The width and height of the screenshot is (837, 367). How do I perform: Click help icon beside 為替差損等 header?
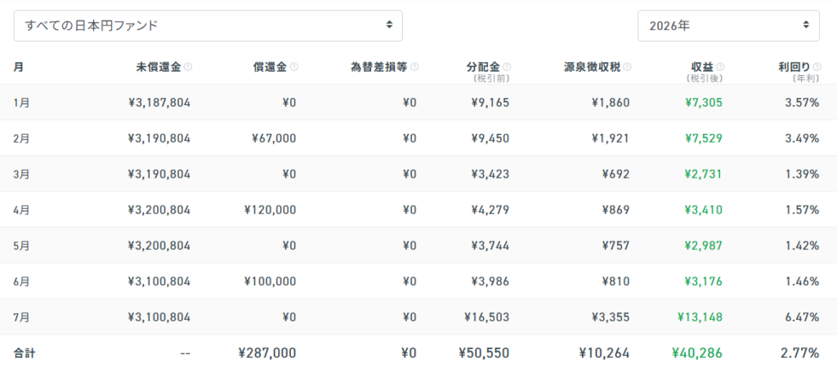pyautogui.click(x=414, y=67)
